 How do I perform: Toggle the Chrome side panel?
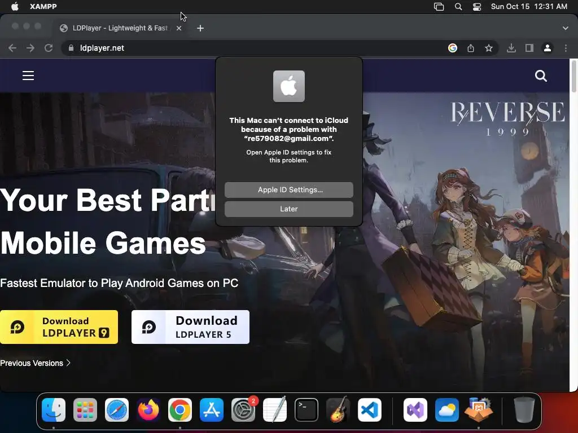tap(529, 48)
